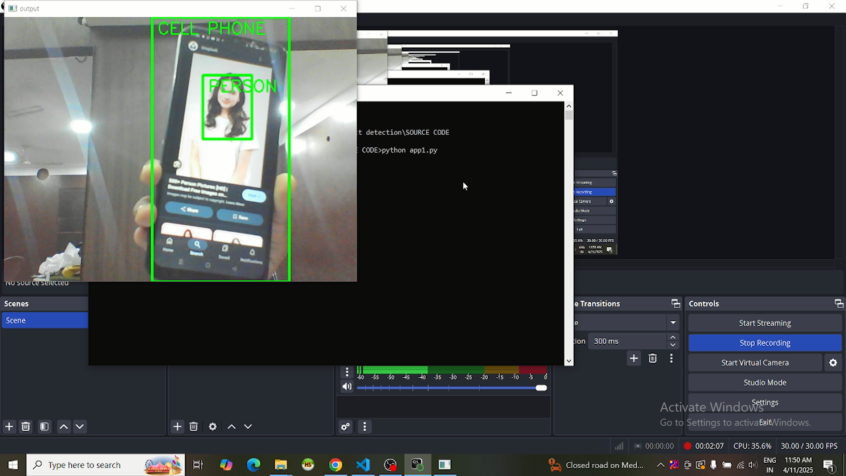846x476 pixels.
Task: Open transition properties three dots icon
Action: pos(672,358)
